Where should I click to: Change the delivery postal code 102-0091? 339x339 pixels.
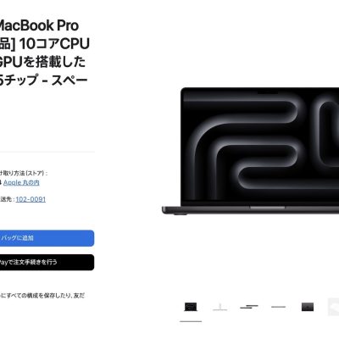[x=31, y=199]
